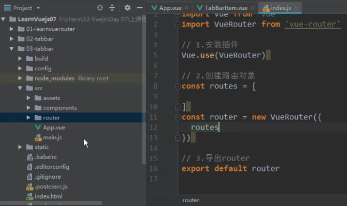The height and width of the screenshot is (206, 347).
Task: Click the collapse all icon in Project panel
Action: 112,8
